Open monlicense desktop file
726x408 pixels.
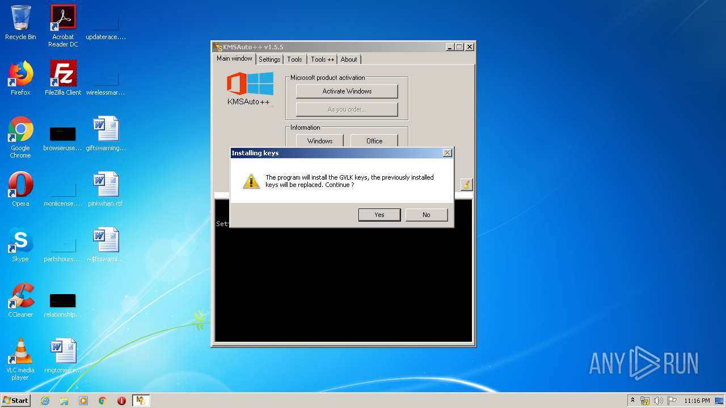point(63,194)
